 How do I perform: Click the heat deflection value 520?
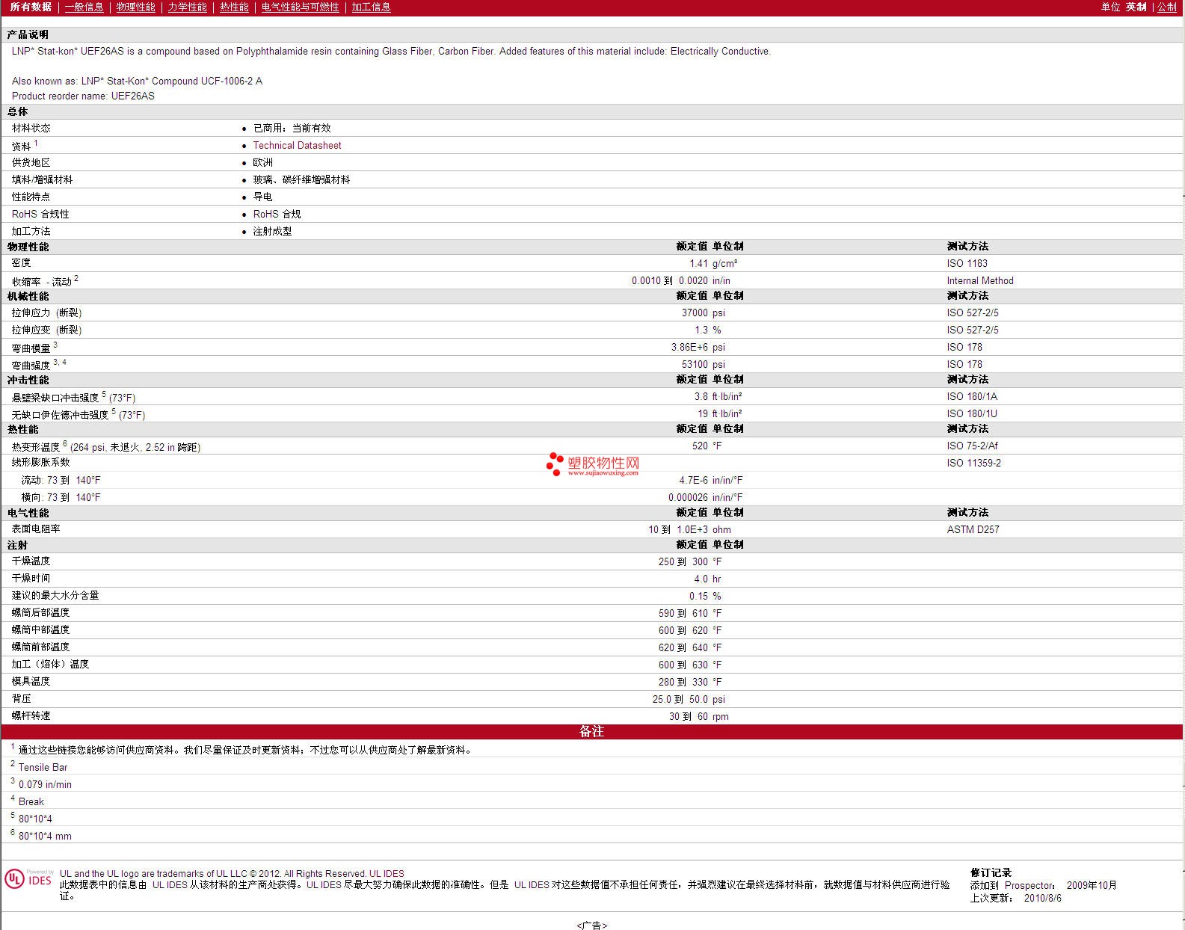point(700,446)
